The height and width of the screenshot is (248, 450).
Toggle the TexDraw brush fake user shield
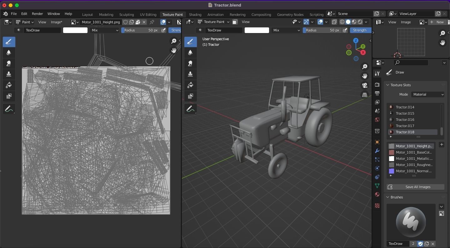420,244
